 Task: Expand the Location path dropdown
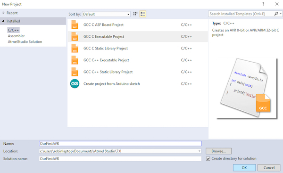(199, 151)
